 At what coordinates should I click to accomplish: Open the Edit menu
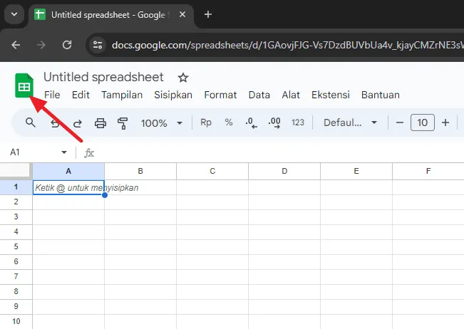pyautogui.click(x=81, y=95)
